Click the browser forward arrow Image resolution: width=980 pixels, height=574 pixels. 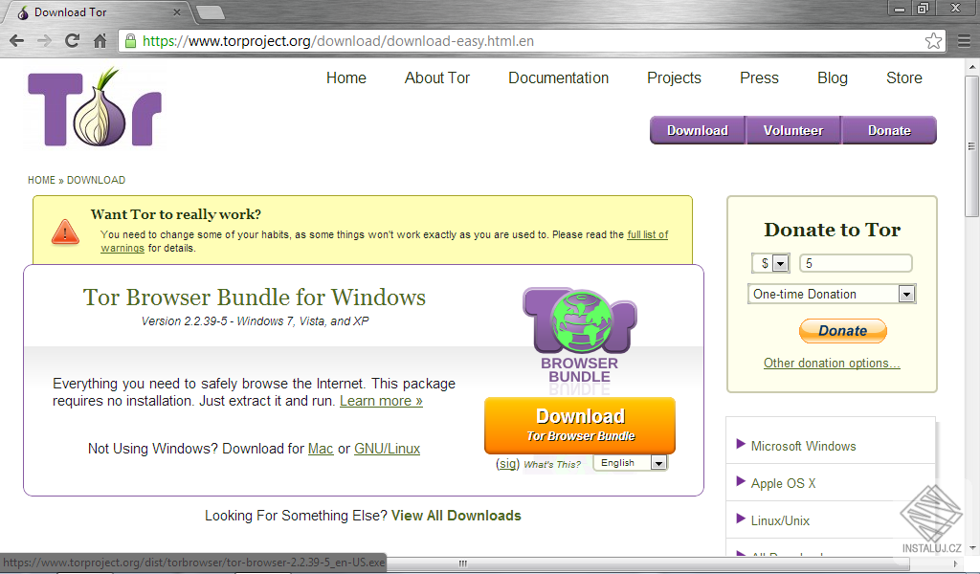(x=44, y=41)
